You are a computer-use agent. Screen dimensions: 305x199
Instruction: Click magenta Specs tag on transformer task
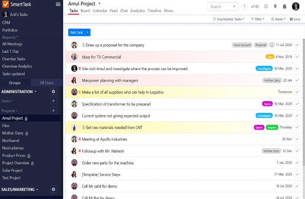click(267, 104)
